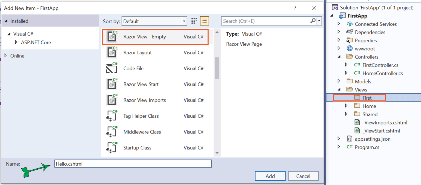Click the Razor Layout template icon
Image resolution: width=421 pixels, height=185 pixels.
pyautogui.click(x=112, y=53)
